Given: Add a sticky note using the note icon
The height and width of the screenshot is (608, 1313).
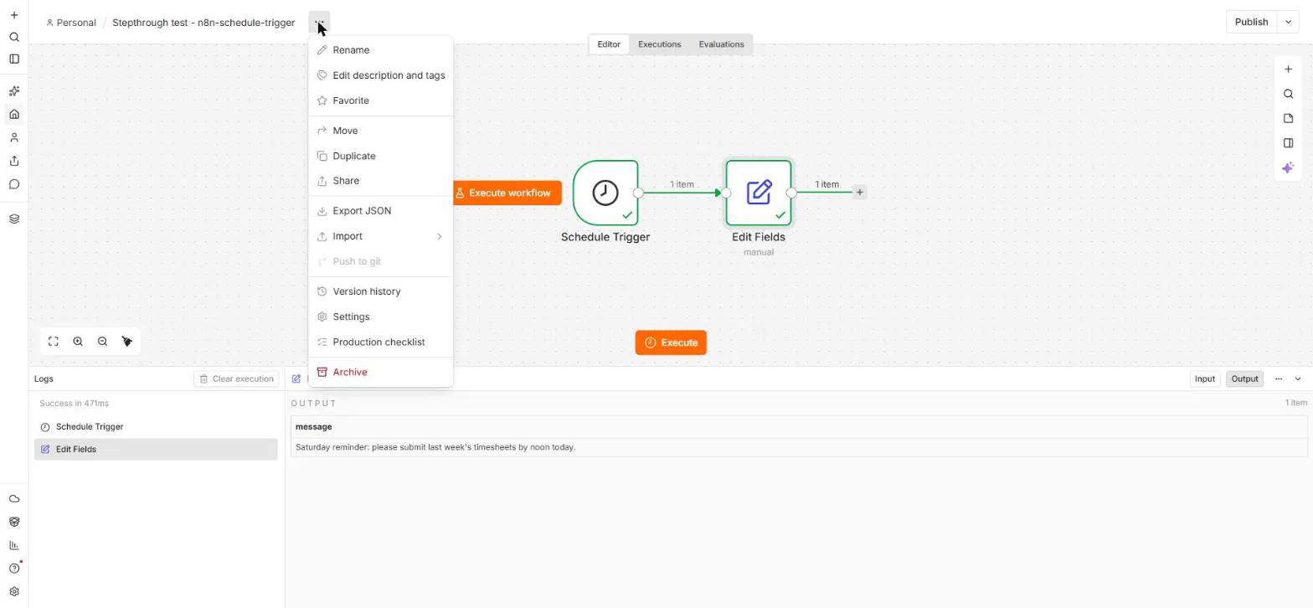Looking at the screenshot, I should pos(1288,118).
